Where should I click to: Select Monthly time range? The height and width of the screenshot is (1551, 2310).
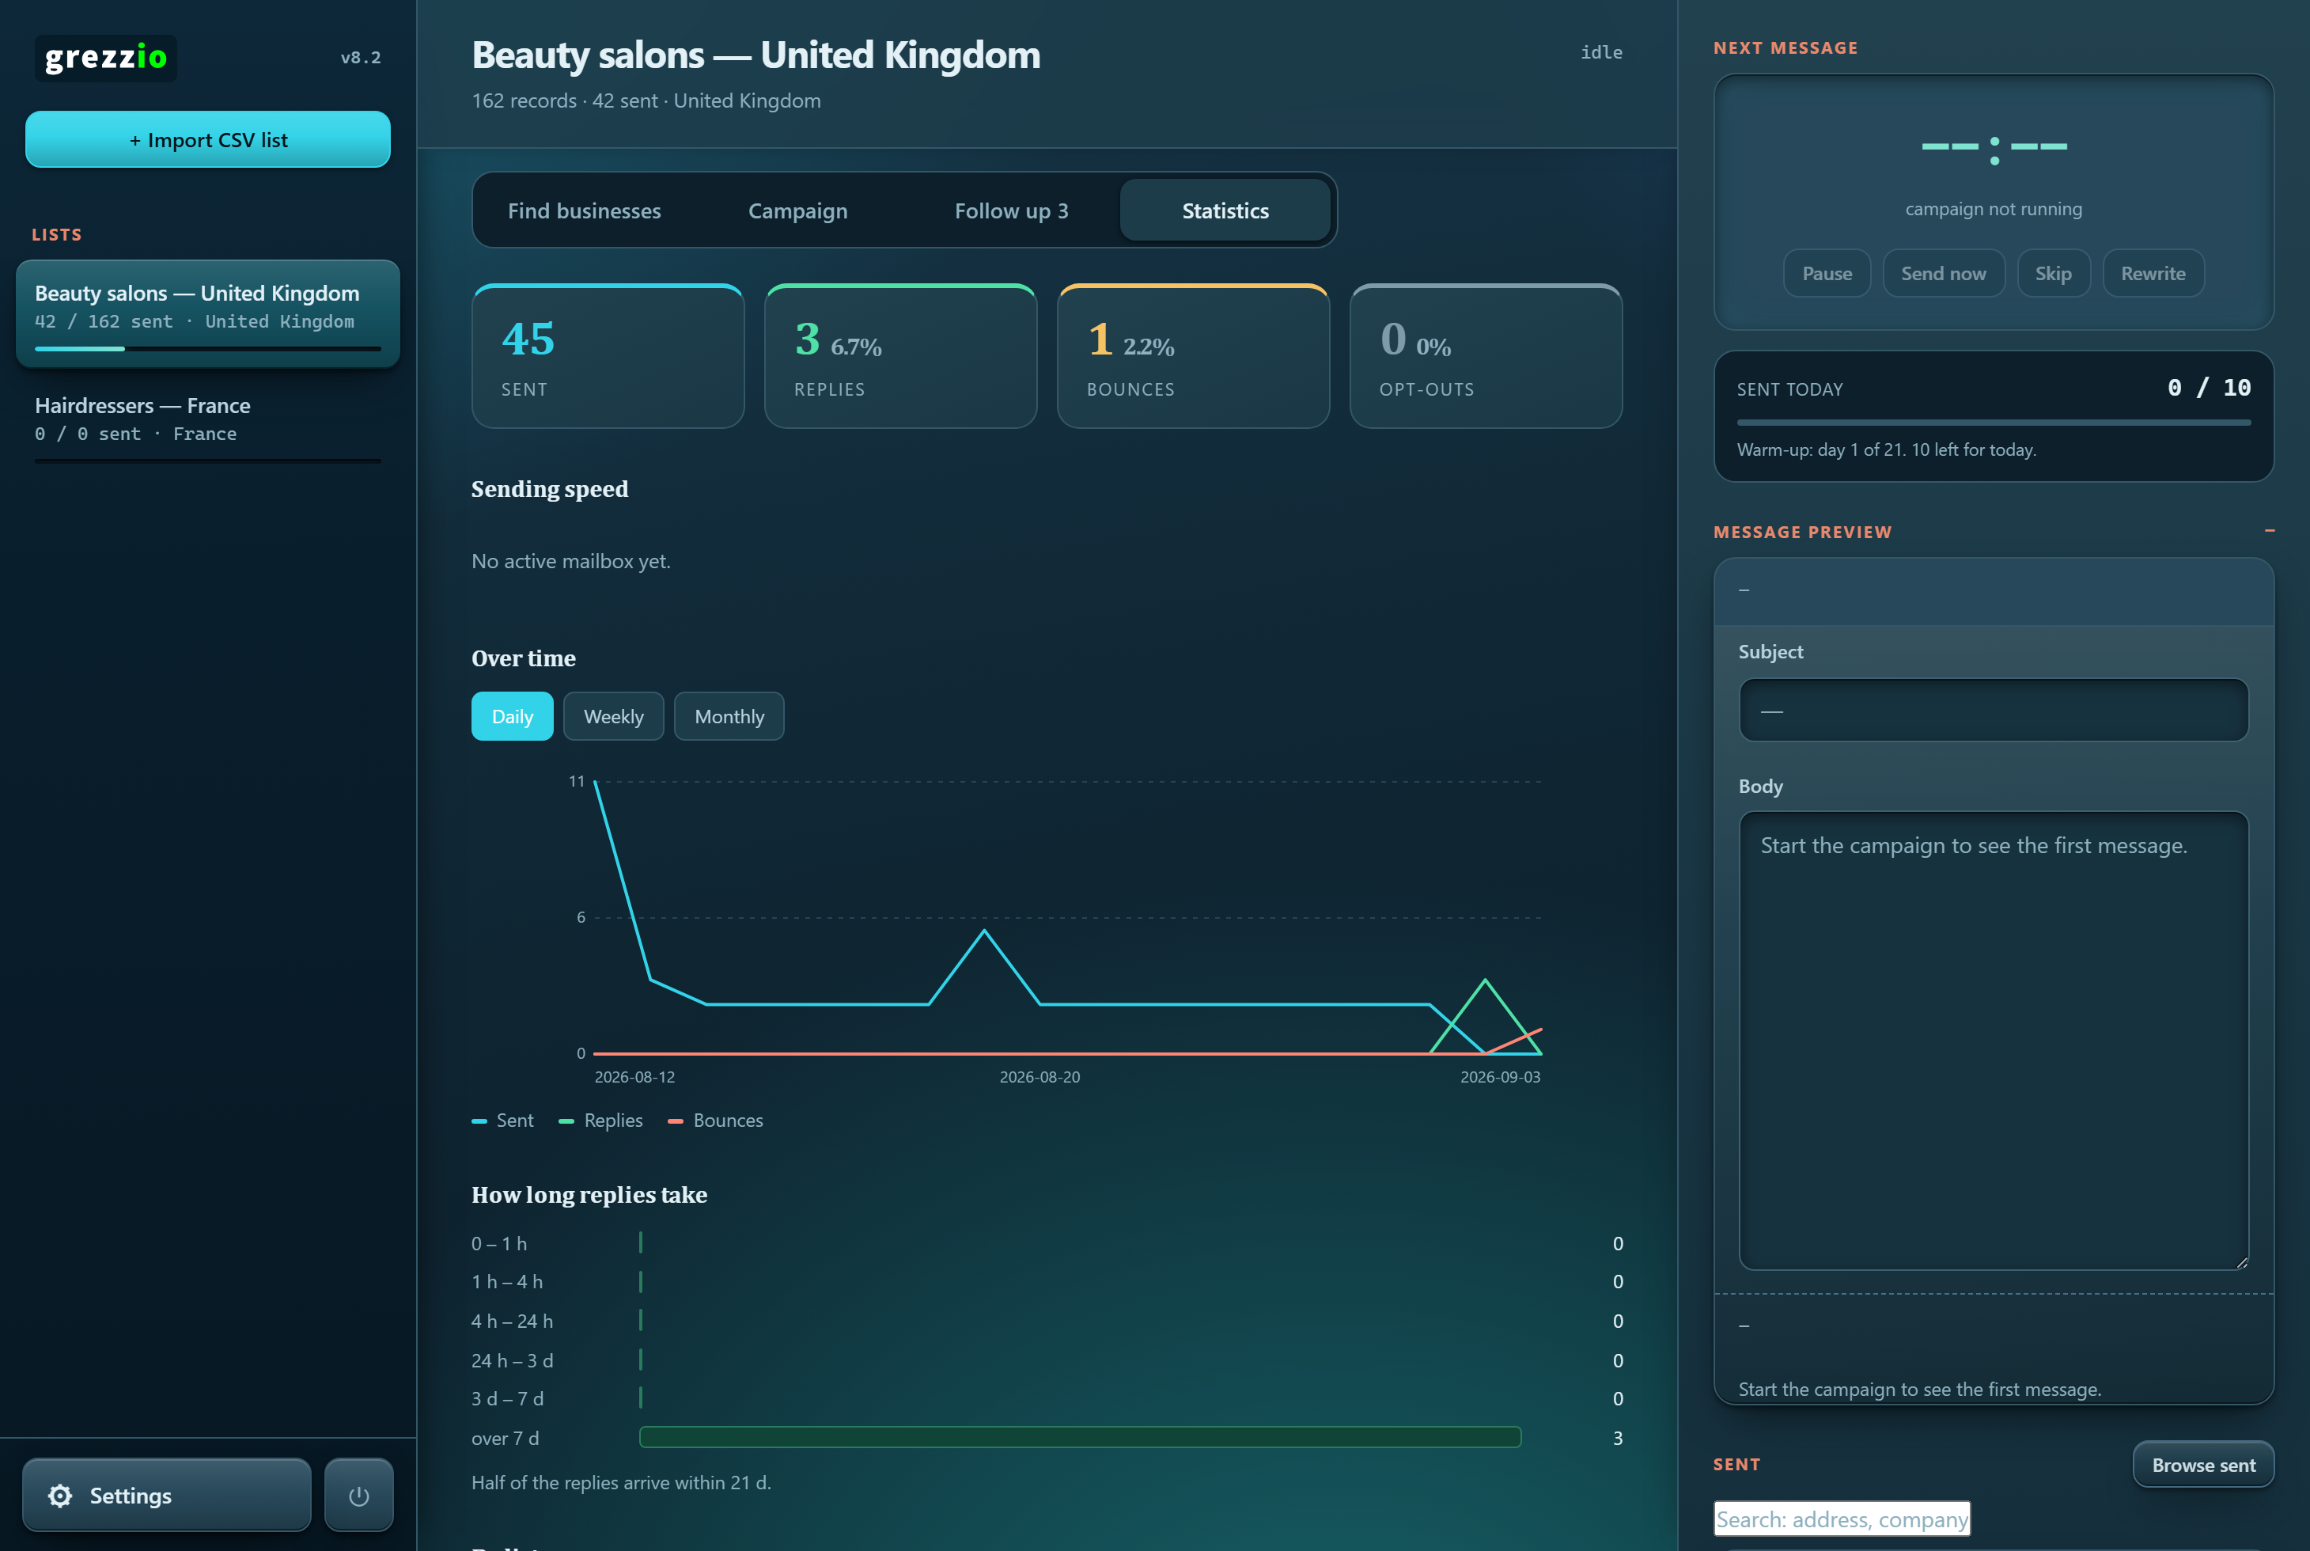tap(729, 716)
